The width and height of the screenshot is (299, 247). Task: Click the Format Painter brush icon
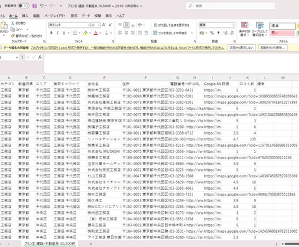[12, 36]
